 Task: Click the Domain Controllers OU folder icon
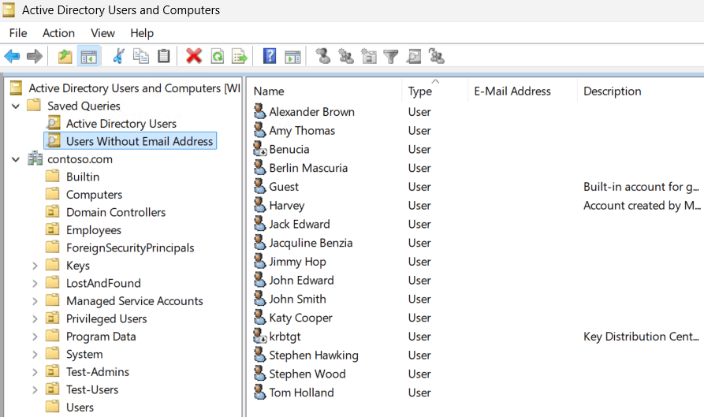[x=53, y=211]
